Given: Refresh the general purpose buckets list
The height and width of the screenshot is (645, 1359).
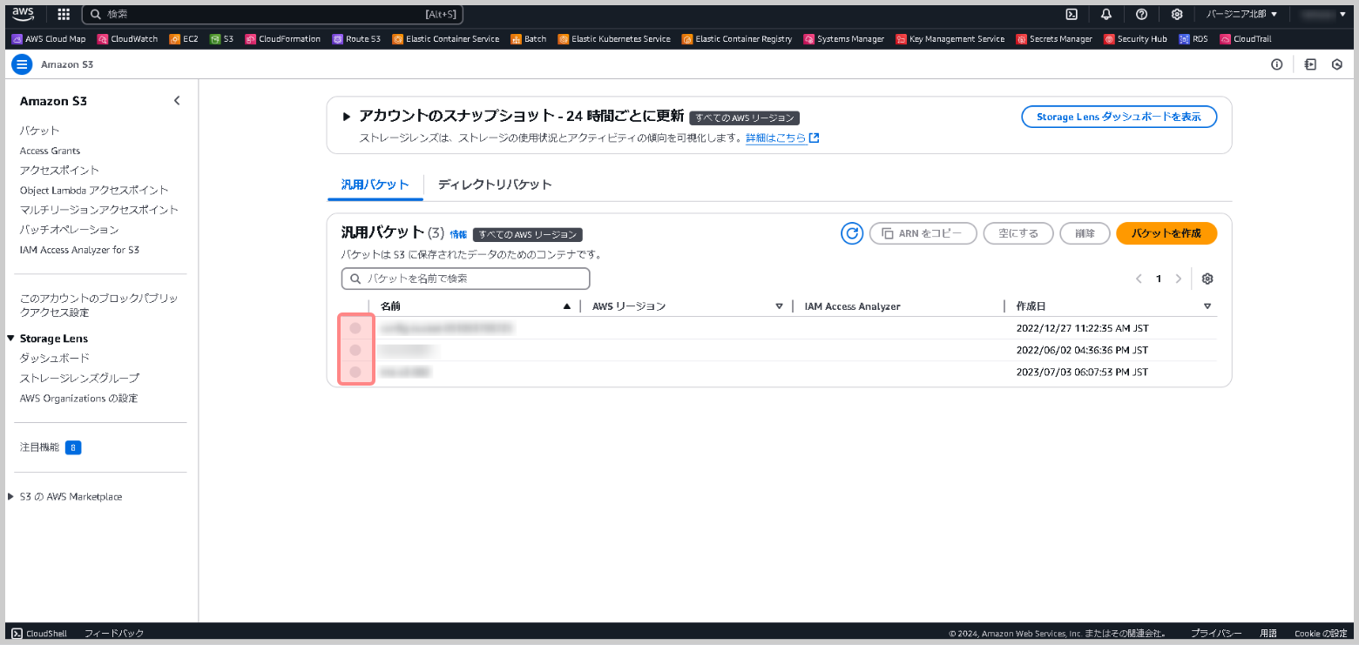Looking at the screenshot, I should pos(852,233).
